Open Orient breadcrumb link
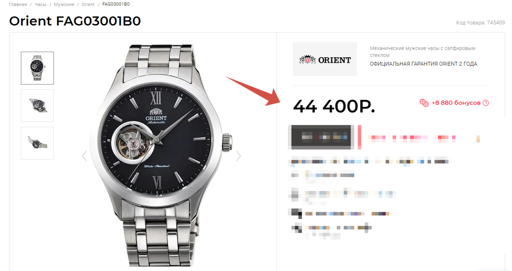Screen dimensions: 512x271 [x=88, y=4]
